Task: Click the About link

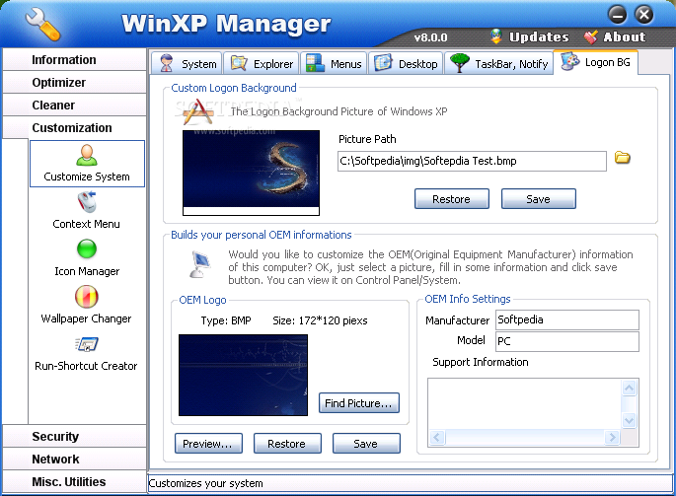Action: click(x=625, y=37)
